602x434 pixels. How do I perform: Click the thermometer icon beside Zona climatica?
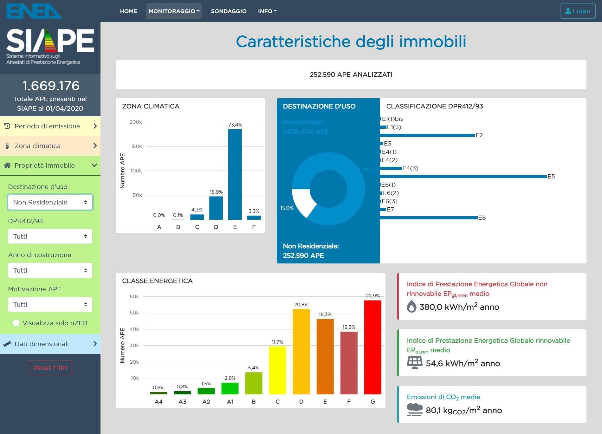pos(7,146)
